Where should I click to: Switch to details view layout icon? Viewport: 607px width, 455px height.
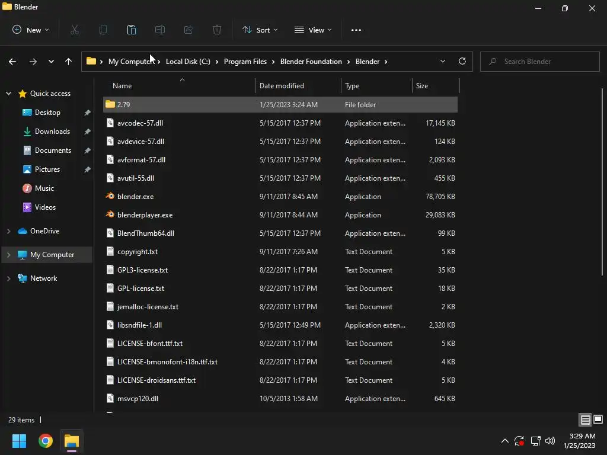(x=585, y=419)
